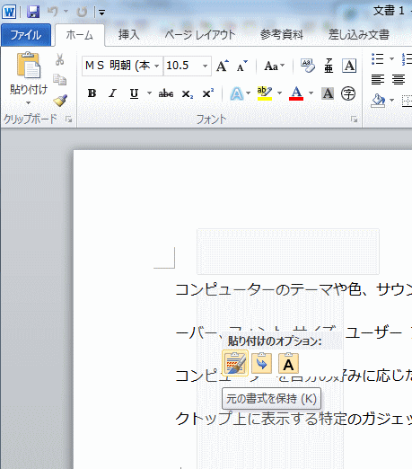
Task: Click the document line クトップ上に表示する特定のガジェッ
Action: (294, 419)
